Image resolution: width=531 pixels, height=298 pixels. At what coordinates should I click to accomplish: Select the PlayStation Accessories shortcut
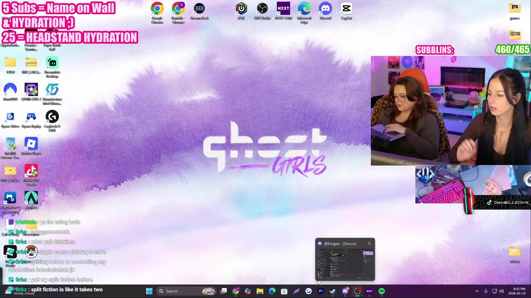coord(10,202)
